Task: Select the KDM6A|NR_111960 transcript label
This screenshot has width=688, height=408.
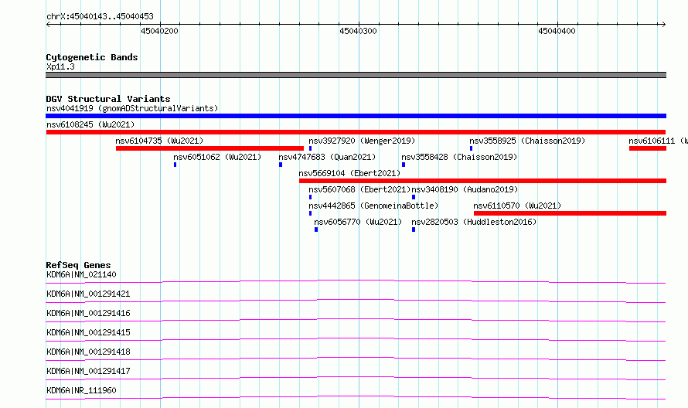Action: point(81,390)
